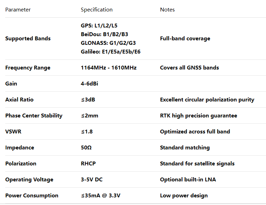Click the Excellent circular polarization purity note

[207, 100]
